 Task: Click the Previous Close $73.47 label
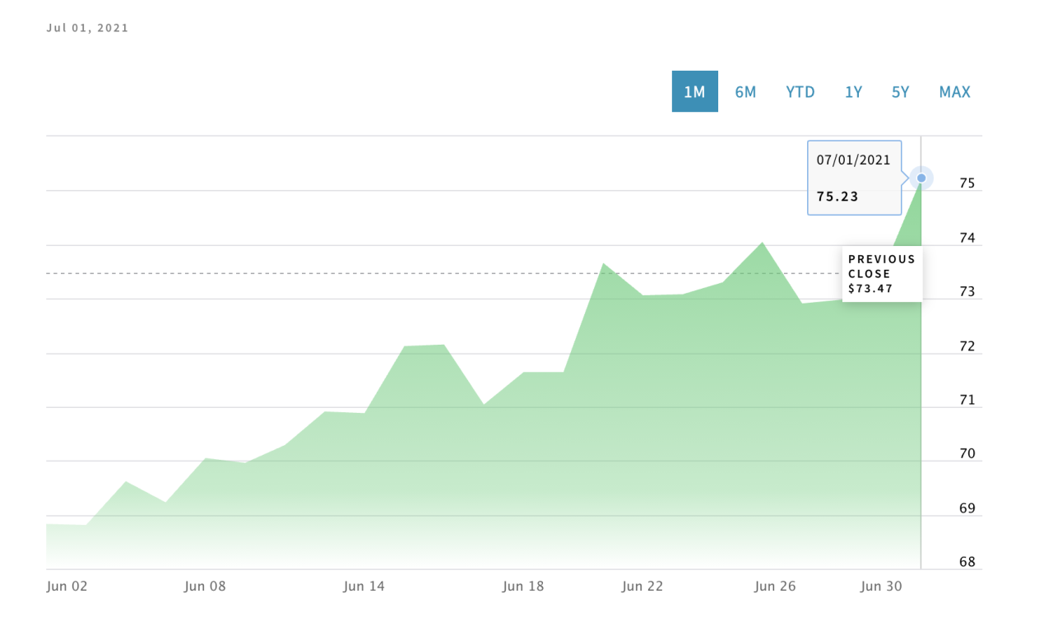[881, 273]
